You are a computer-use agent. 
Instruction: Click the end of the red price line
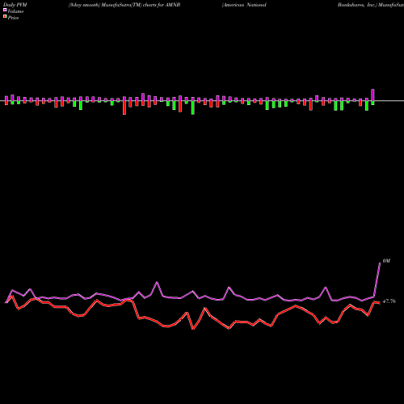pos(379,303)
